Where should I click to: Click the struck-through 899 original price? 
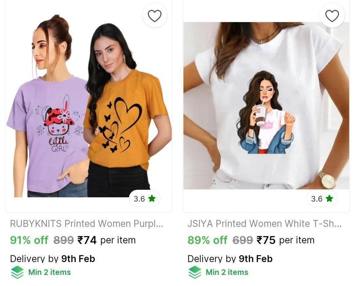coord(64,240)
